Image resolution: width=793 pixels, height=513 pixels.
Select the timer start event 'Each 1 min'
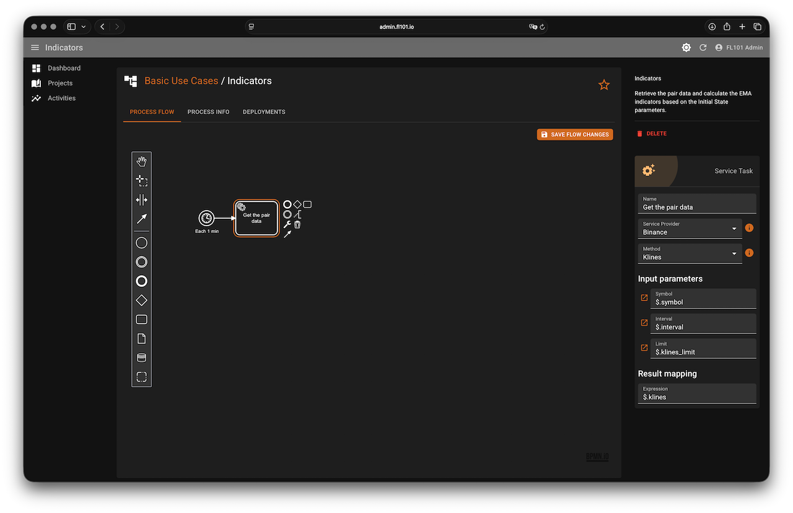pyautogui.click(x=206, y=218)
